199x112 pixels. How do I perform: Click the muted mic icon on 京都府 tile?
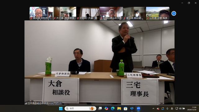coord(78,18)
